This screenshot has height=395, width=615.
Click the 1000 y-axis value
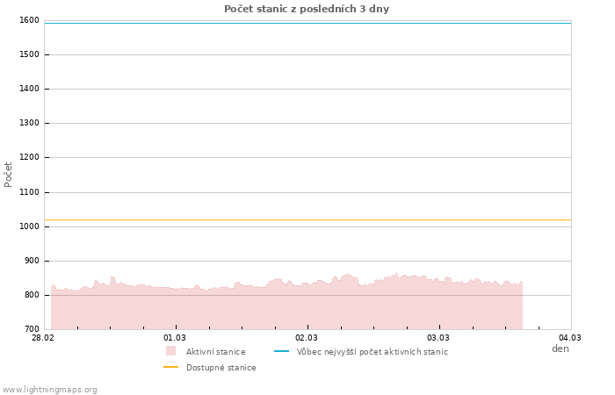click(x=28, y=226)
